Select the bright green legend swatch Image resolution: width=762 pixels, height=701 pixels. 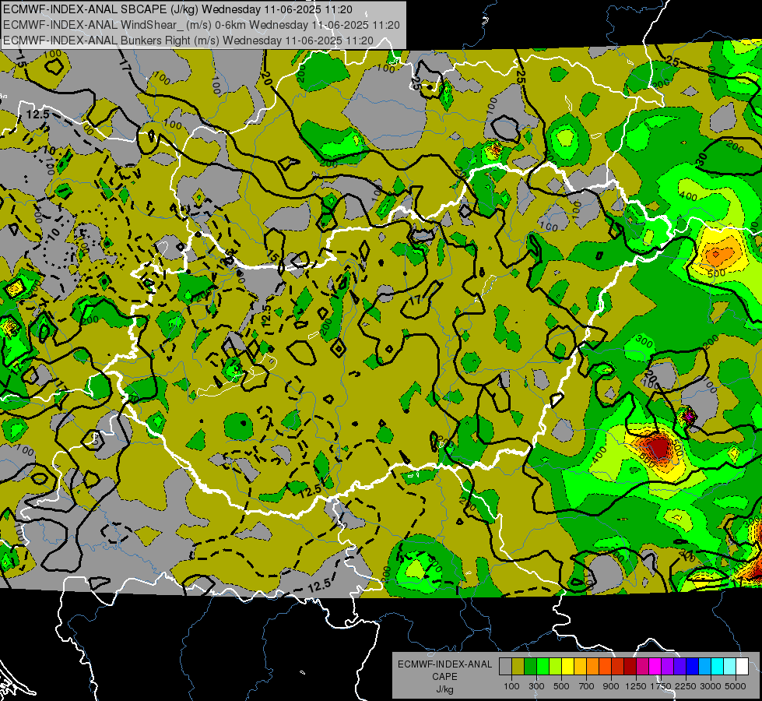coord(543,666)
